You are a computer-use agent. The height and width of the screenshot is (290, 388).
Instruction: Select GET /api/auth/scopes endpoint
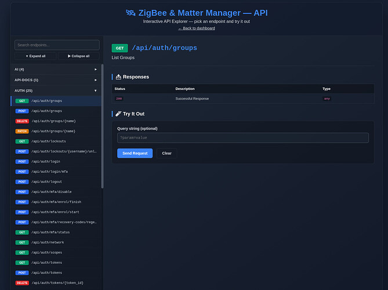(x=56, y=253)
